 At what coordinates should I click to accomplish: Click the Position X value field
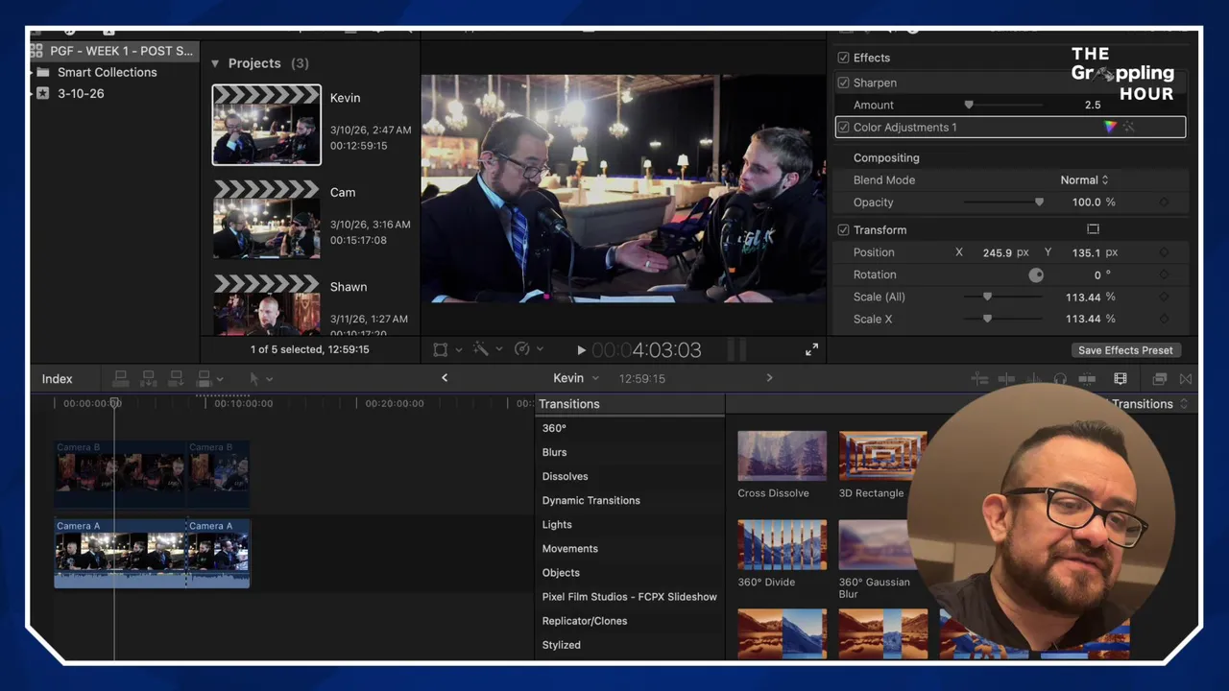998,252
